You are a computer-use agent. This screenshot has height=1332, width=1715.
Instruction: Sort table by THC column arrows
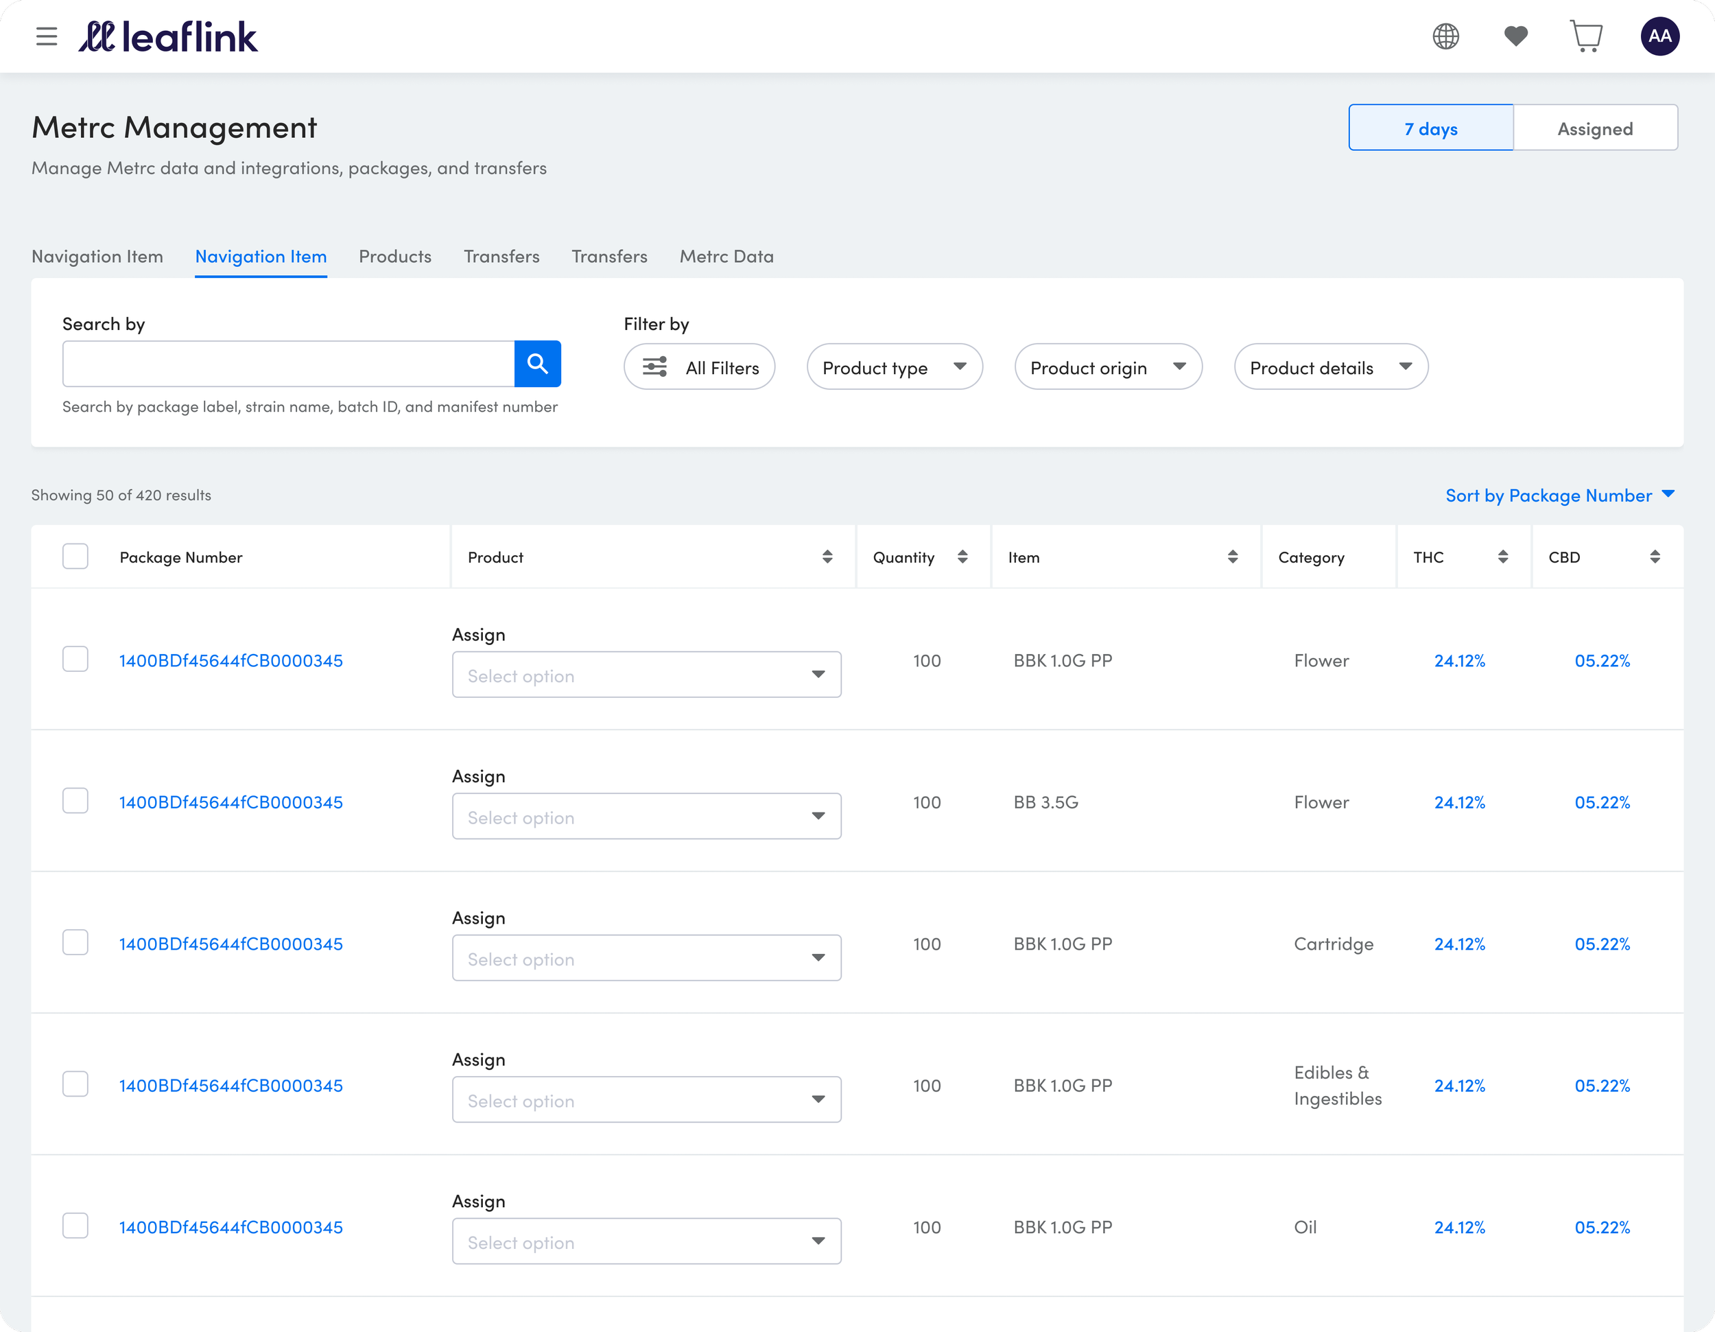point(1502,557)
